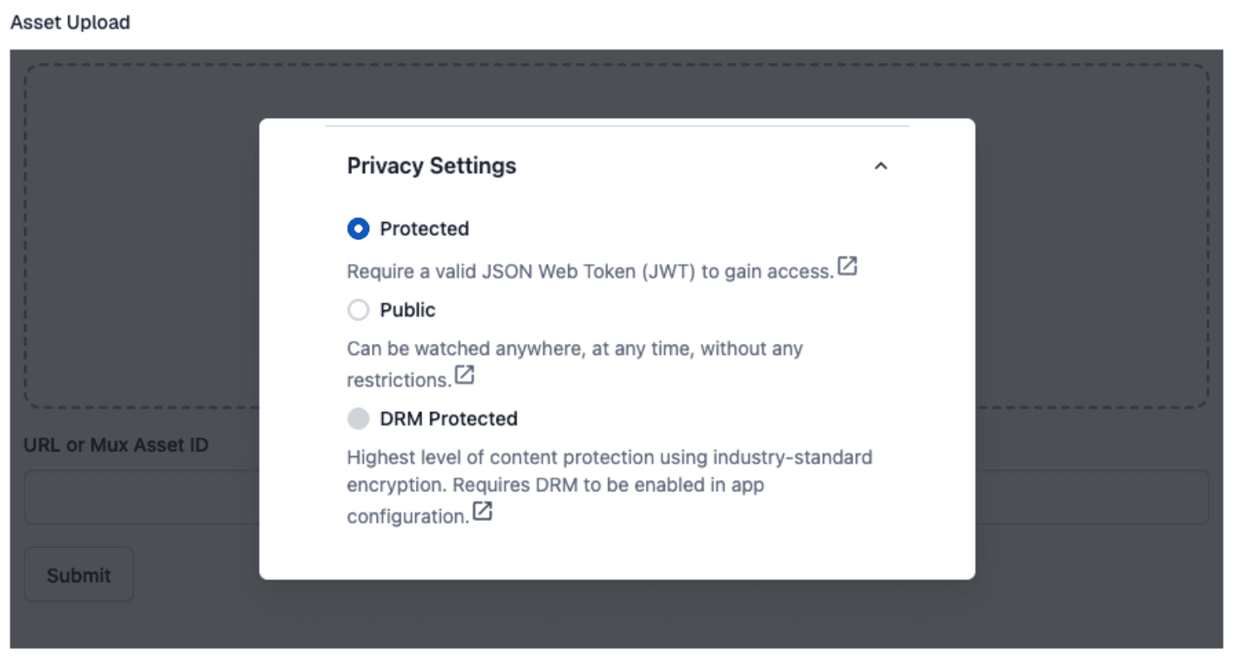Click the external link icon beside restrictions
Viewport: 1234px width, 658px height.
(466, 374)
